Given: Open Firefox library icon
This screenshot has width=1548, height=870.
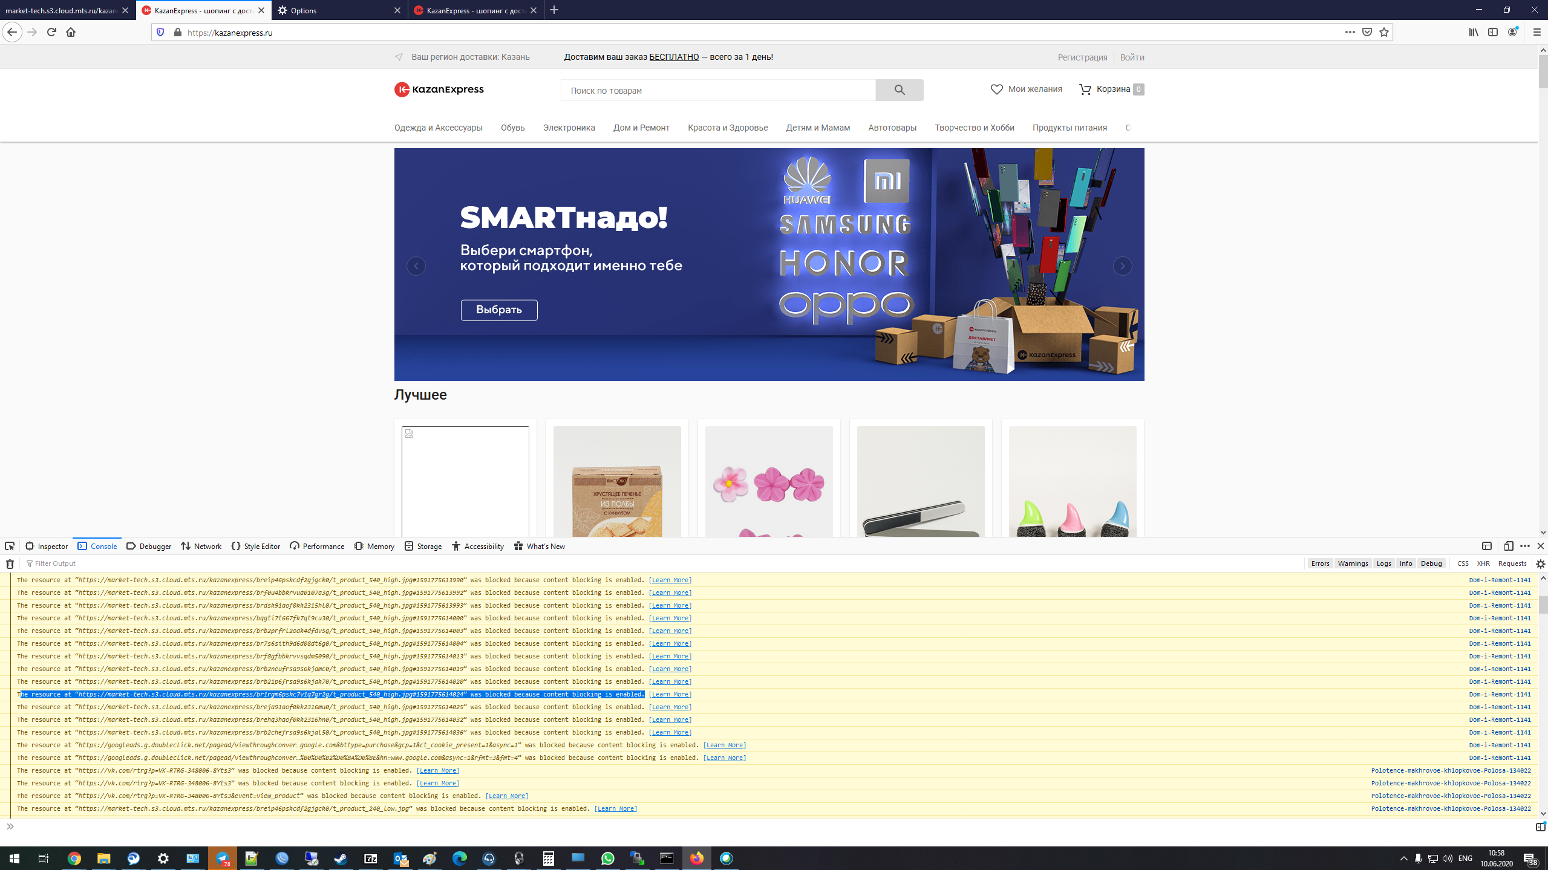Looking at the screenshot, I should pos(1474,32).
